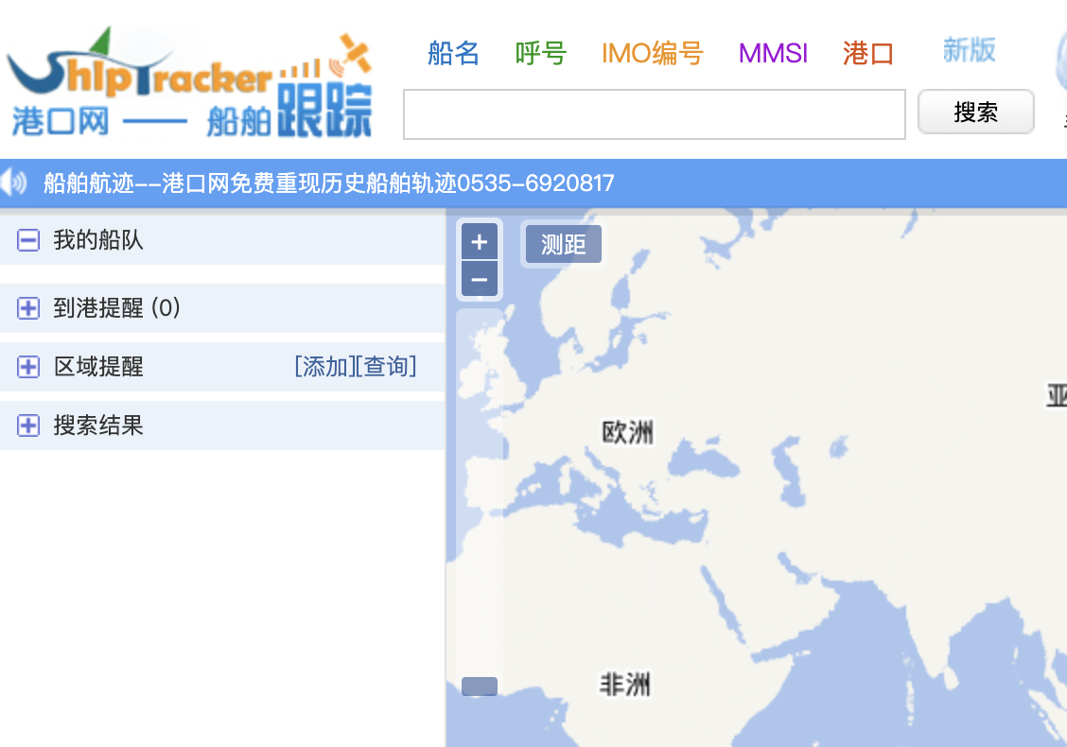Open the 新版 link
Image resolution: width=1067 pixels, height=747 pixels.
[x=969, y=52]
